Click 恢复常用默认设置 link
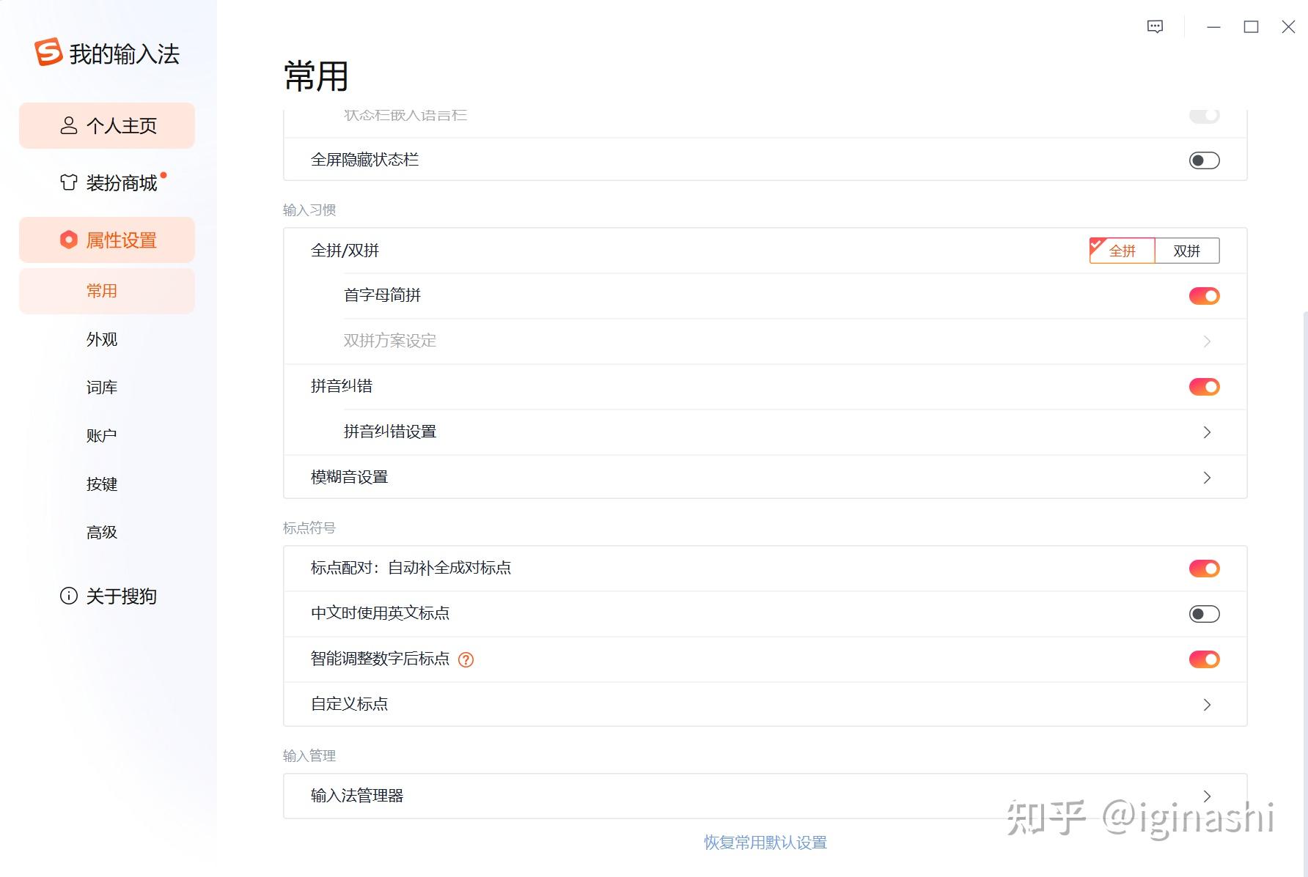 pyautogui.click(x=765, y=842)
